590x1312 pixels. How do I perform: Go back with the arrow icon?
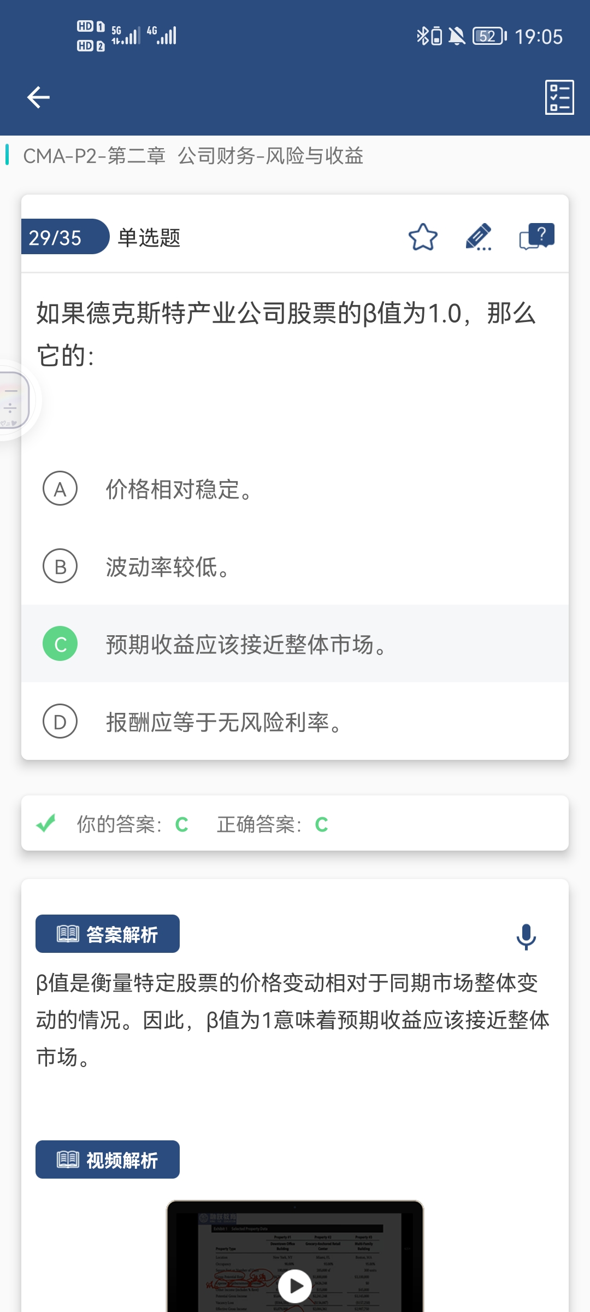(38, 97)
